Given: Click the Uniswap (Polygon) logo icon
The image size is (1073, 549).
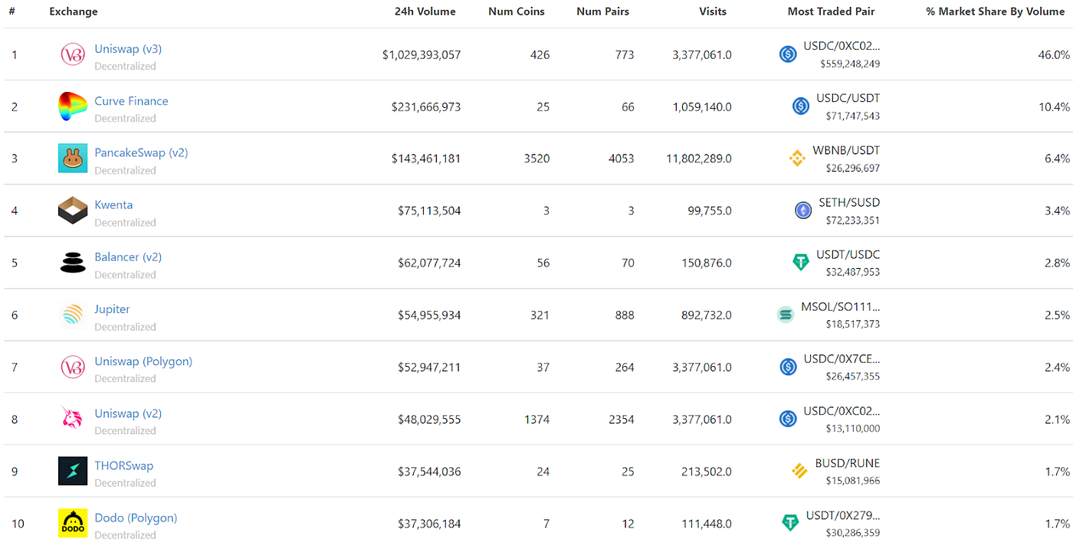Looking at the screenshot, I should [x=73, y=367].
